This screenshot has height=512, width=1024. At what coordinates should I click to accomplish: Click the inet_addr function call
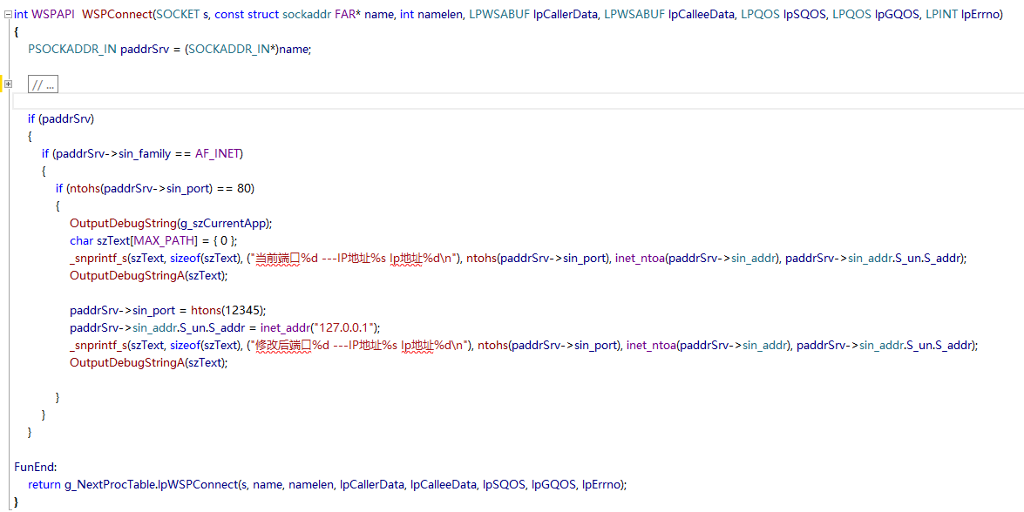pos(285,328)
